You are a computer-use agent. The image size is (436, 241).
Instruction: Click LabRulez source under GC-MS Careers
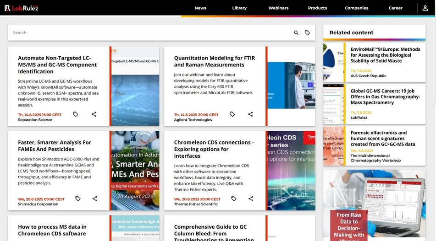[359, 118]
